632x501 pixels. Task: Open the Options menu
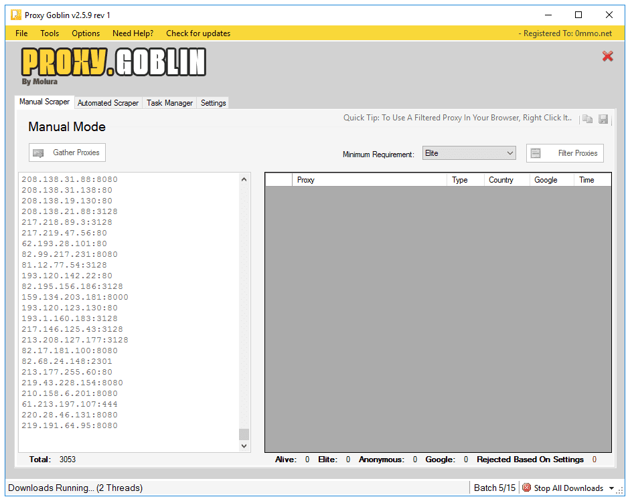86,33
